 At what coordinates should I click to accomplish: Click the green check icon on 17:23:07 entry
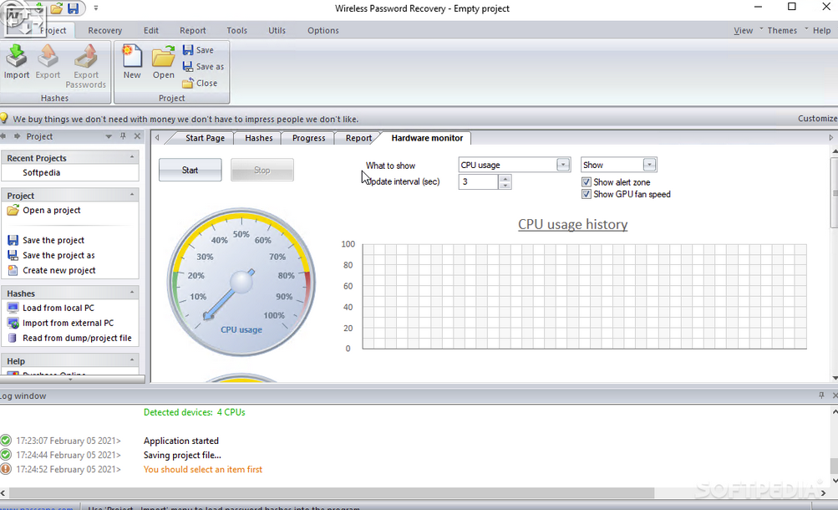[5, 441]
